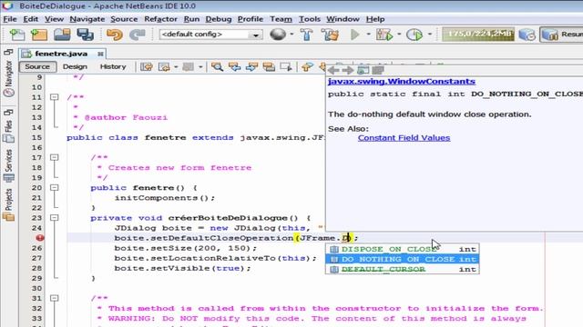The height and width of the screenshot is (327, 583).
Task: Expand the Debug Project dropdown arrow
Action: click(399, 35)
